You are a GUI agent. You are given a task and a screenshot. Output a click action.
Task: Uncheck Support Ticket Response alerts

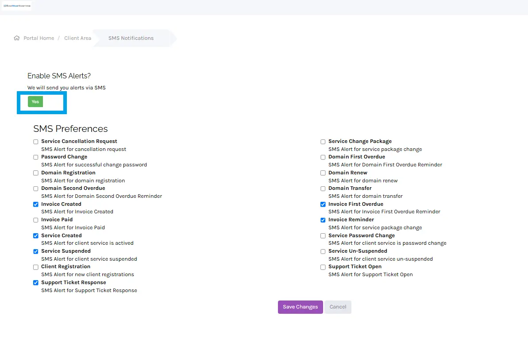[x=35, y=282]
